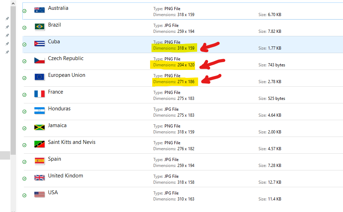Click the file name Saint Kitts and Nevis
Viewport: 343px width, 212px height.
[x=72, y=142]
